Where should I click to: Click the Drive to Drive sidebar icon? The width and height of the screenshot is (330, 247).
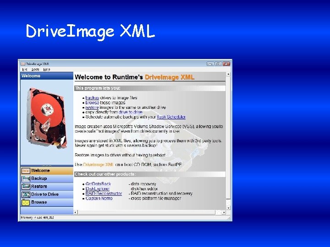point(26,194)
